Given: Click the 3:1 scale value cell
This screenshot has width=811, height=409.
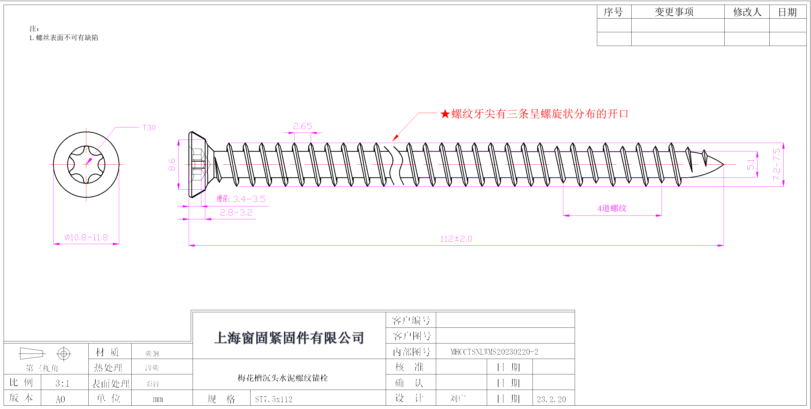Looking at the screenshot, I should coord(62,383).
